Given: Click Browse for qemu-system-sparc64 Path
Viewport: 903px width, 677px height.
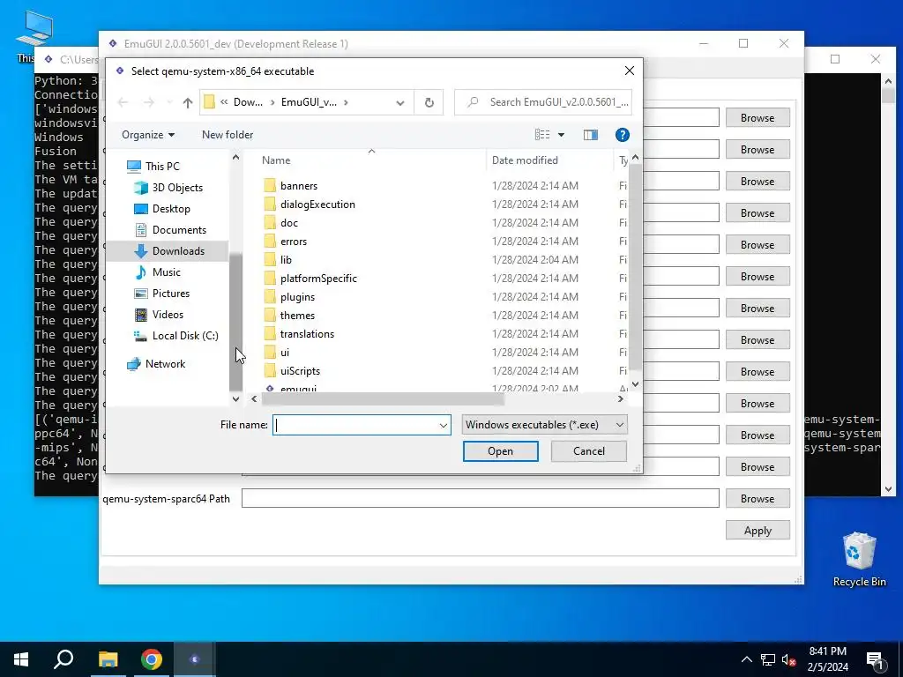Looking at the screenshot, I should click(x=757, y=499).
